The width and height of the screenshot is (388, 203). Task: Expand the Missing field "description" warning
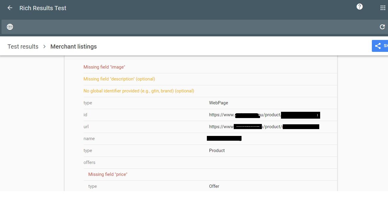pyautogui.click(x=119, y=79)
